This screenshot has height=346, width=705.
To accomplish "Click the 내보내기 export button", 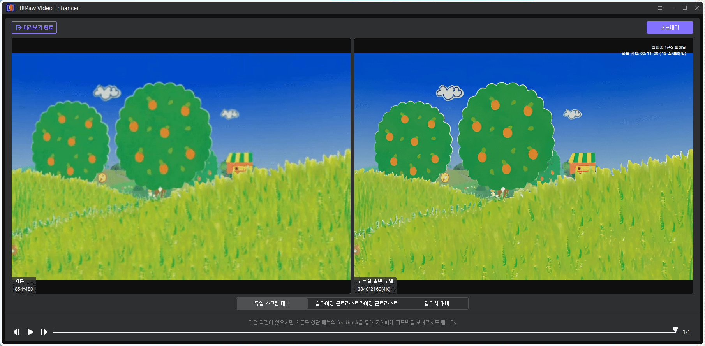I will 670,28.
